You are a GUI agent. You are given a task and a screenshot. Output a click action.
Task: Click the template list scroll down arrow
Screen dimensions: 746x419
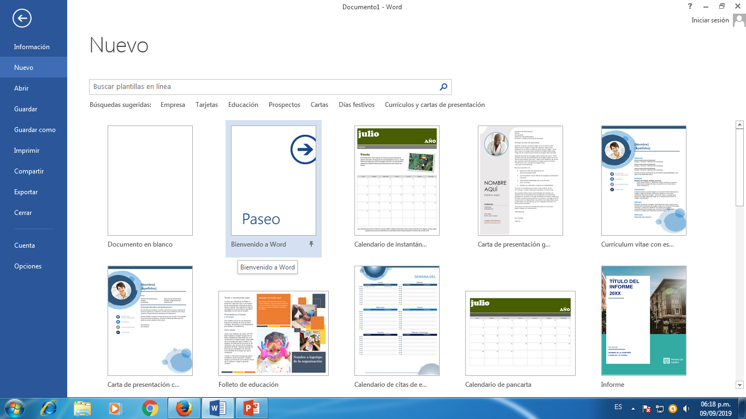(x=739, y=385)
